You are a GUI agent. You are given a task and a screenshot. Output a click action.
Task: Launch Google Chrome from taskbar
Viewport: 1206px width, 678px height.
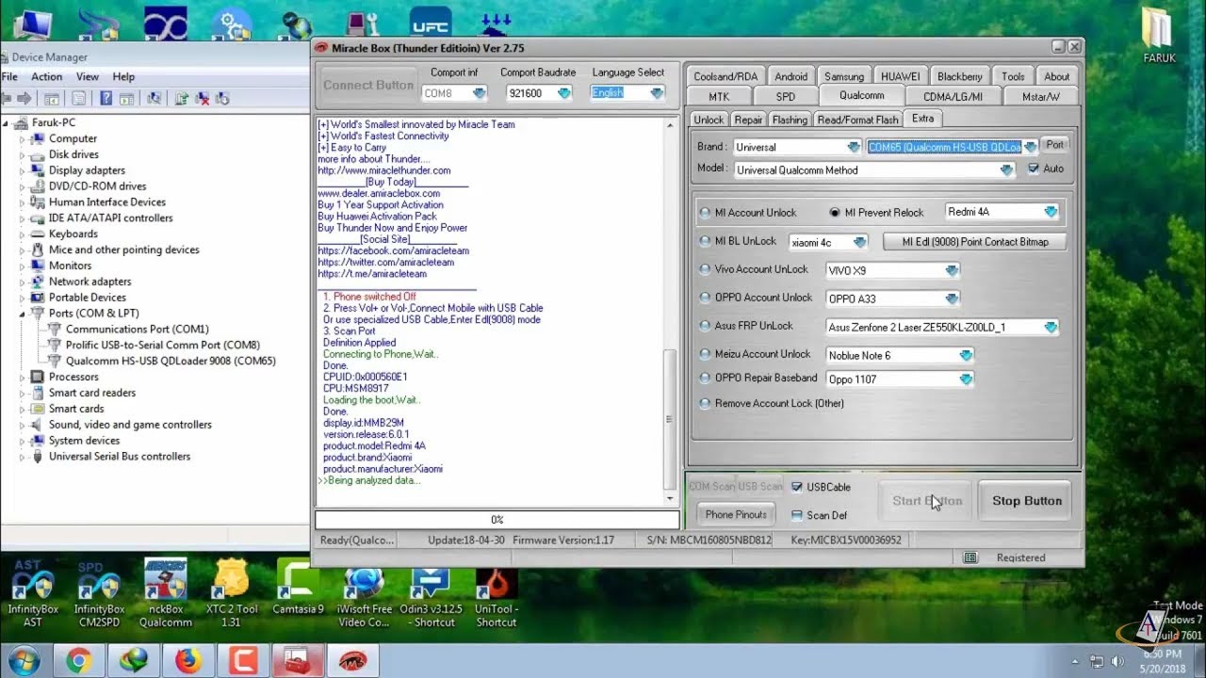click(79, 661)
